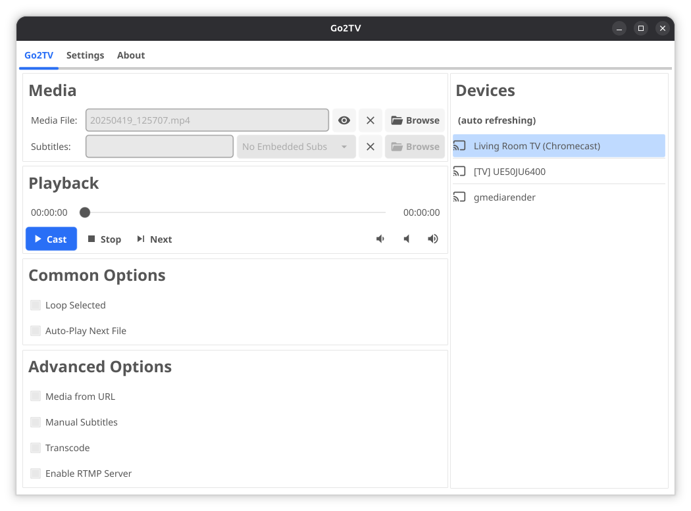Select the Living Room TV (Chromecast) device
691x511 pixels.
pos(559,146)
